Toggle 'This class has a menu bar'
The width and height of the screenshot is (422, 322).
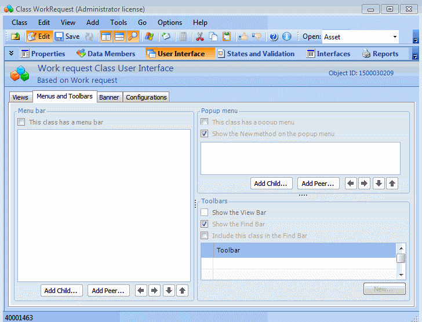click(21, 122)
